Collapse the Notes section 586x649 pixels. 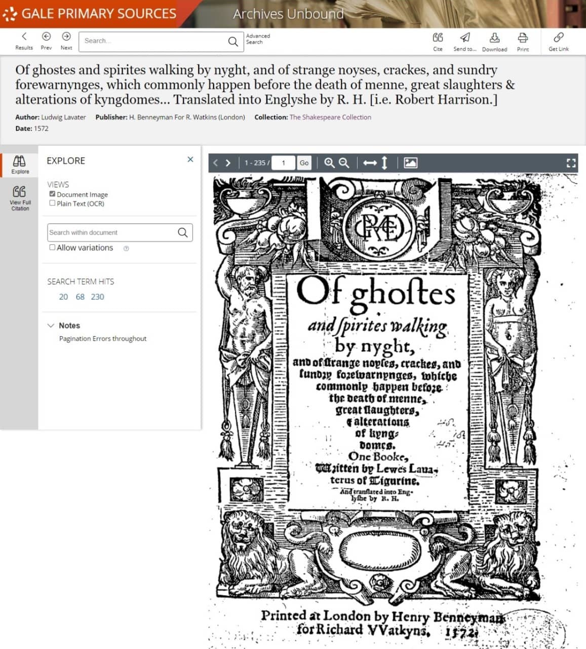pos(51,326)
